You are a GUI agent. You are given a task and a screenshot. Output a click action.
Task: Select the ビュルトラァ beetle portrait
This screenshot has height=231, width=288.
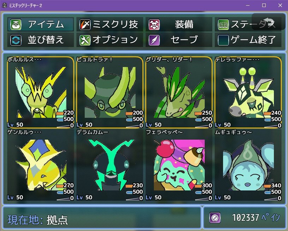point(110,92)
